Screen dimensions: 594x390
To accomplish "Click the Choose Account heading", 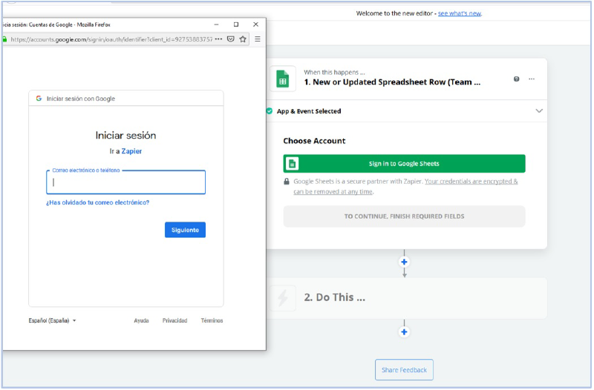I will (314, 141).
